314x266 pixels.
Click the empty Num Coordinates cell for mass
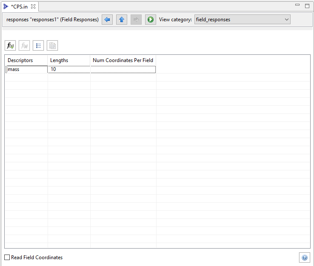tap(123, 69)
